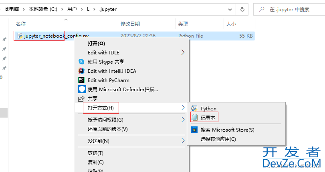This screenshot has height=172, width=325.
Task: Click the refresh button in address bar
Action: [x=242, y=9]
